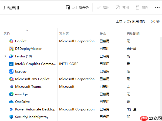
Task: Click the Copilot app icon
Action: tap(11, 41)
